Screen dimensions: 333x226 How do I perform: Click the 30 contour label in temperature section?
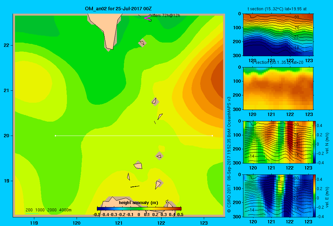click(x=297, y=17)
